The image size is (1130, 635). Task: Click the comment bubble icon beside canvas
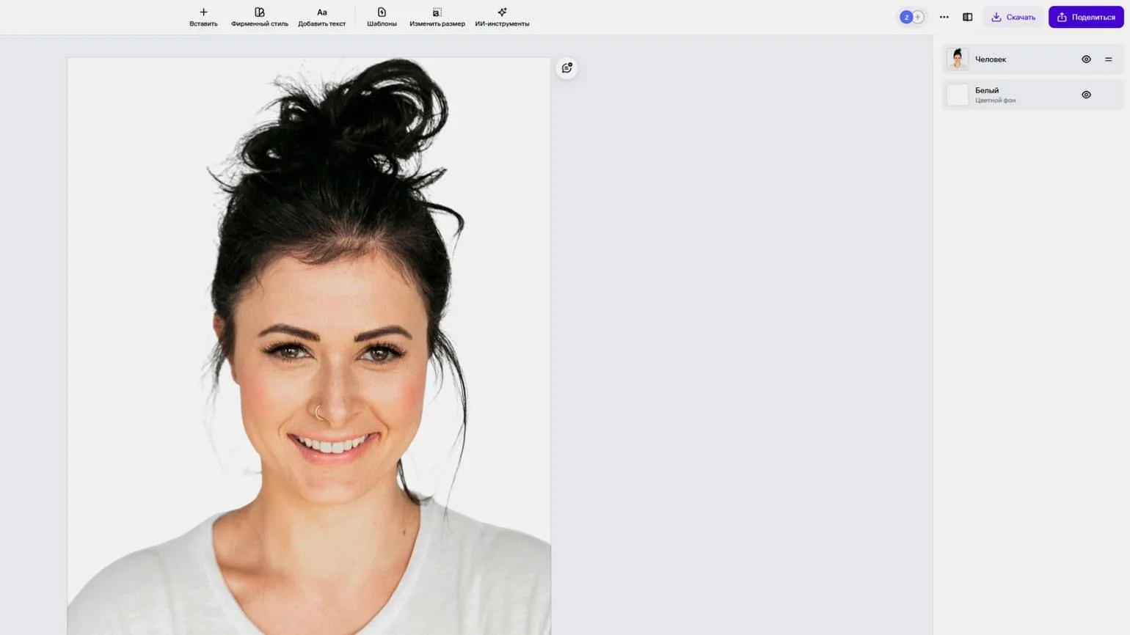pos(566,68)
